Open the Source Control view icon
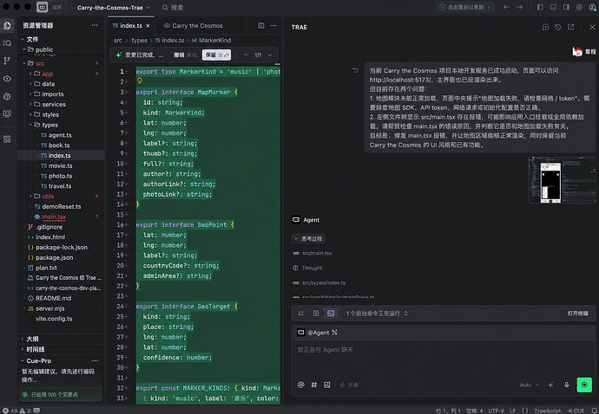The width and height of the screenshot is (599, 414). click(7, 61)
